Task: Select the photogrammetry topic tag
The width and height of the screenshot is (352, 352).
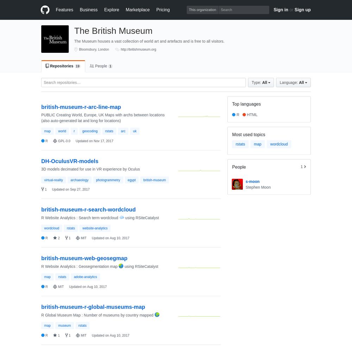Action: click(x=108, y=180)
